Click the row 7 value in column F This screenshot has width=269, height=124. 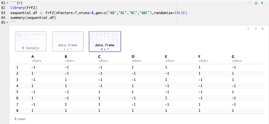click(199, 104)
